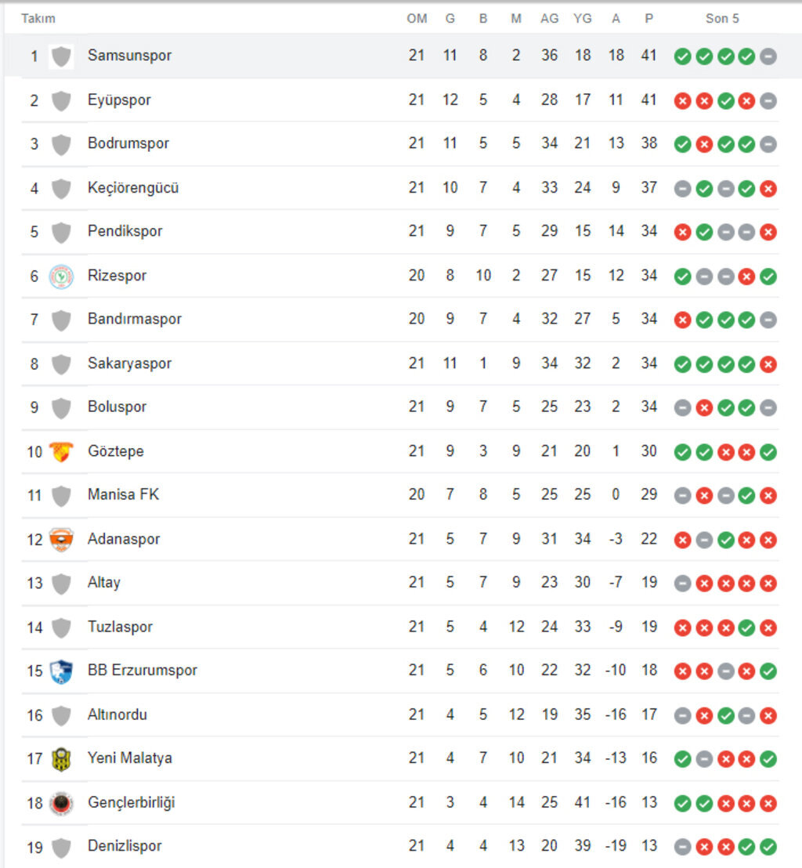Select the BB Erzurumspor club badge
This screenshot has width=802, height=868.
[x=61, y=671]
